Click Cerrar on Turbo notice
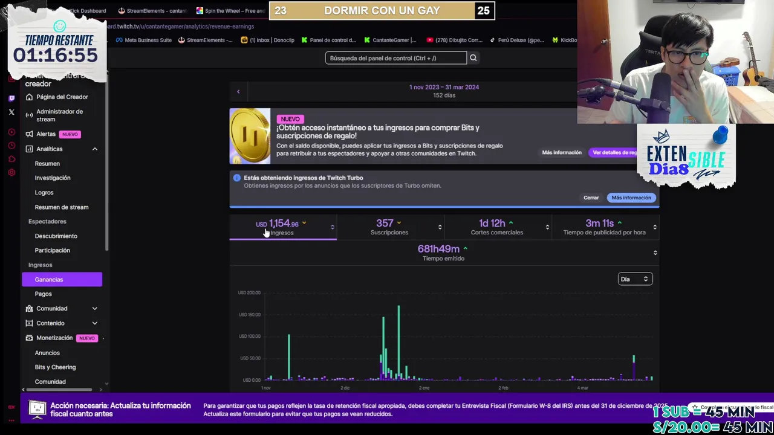 pos(591,198)
